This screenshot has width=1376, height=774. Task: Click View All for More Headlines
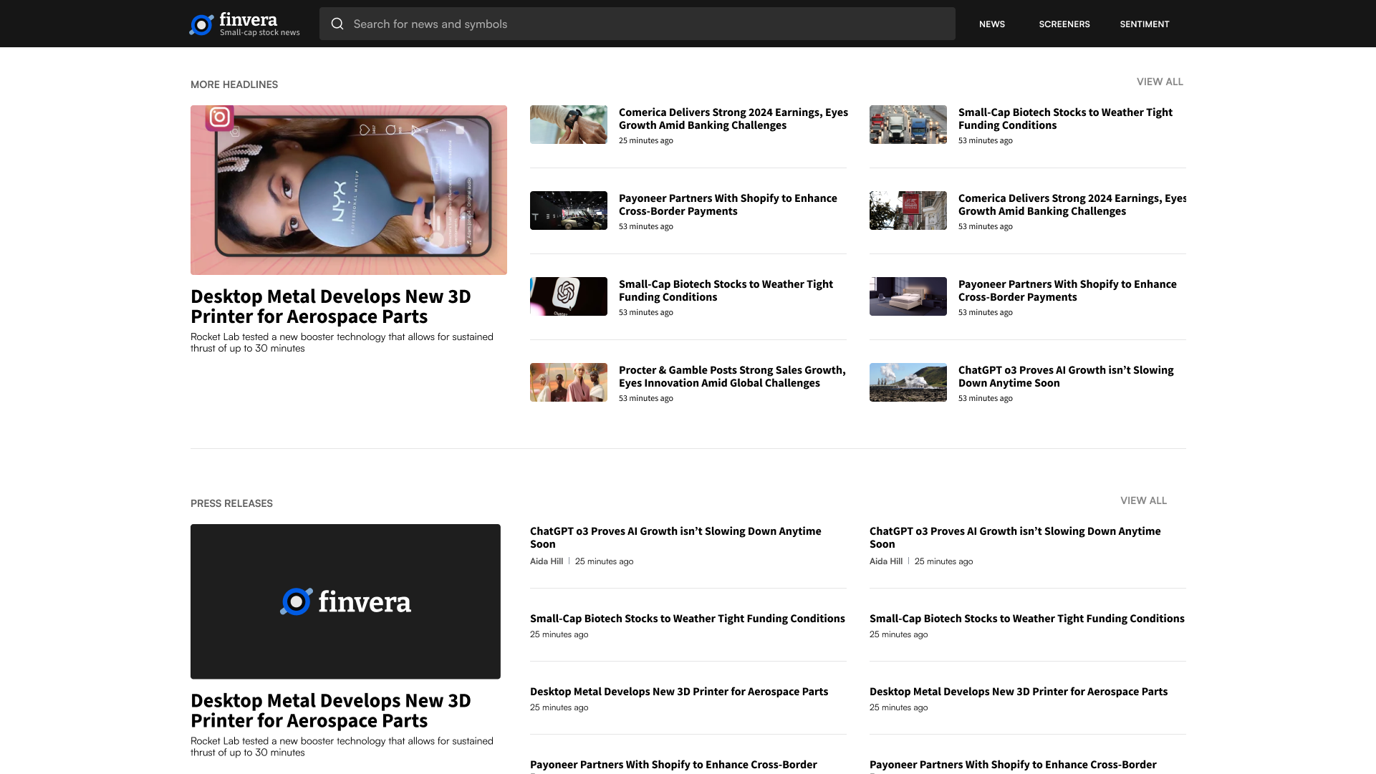1159,82
